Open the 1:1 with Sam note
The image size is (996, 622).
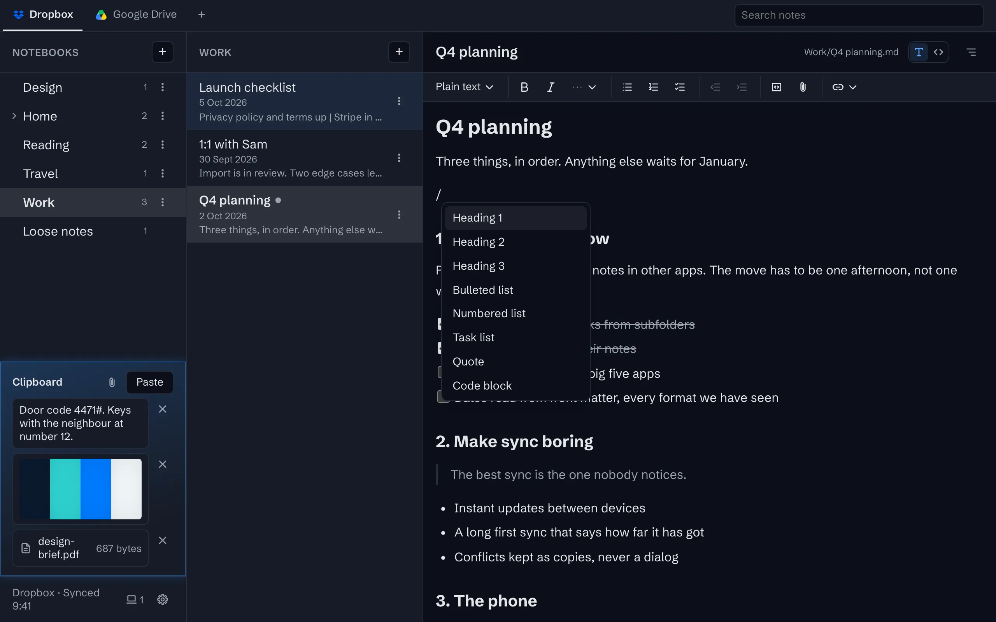(x=305, y=158)
